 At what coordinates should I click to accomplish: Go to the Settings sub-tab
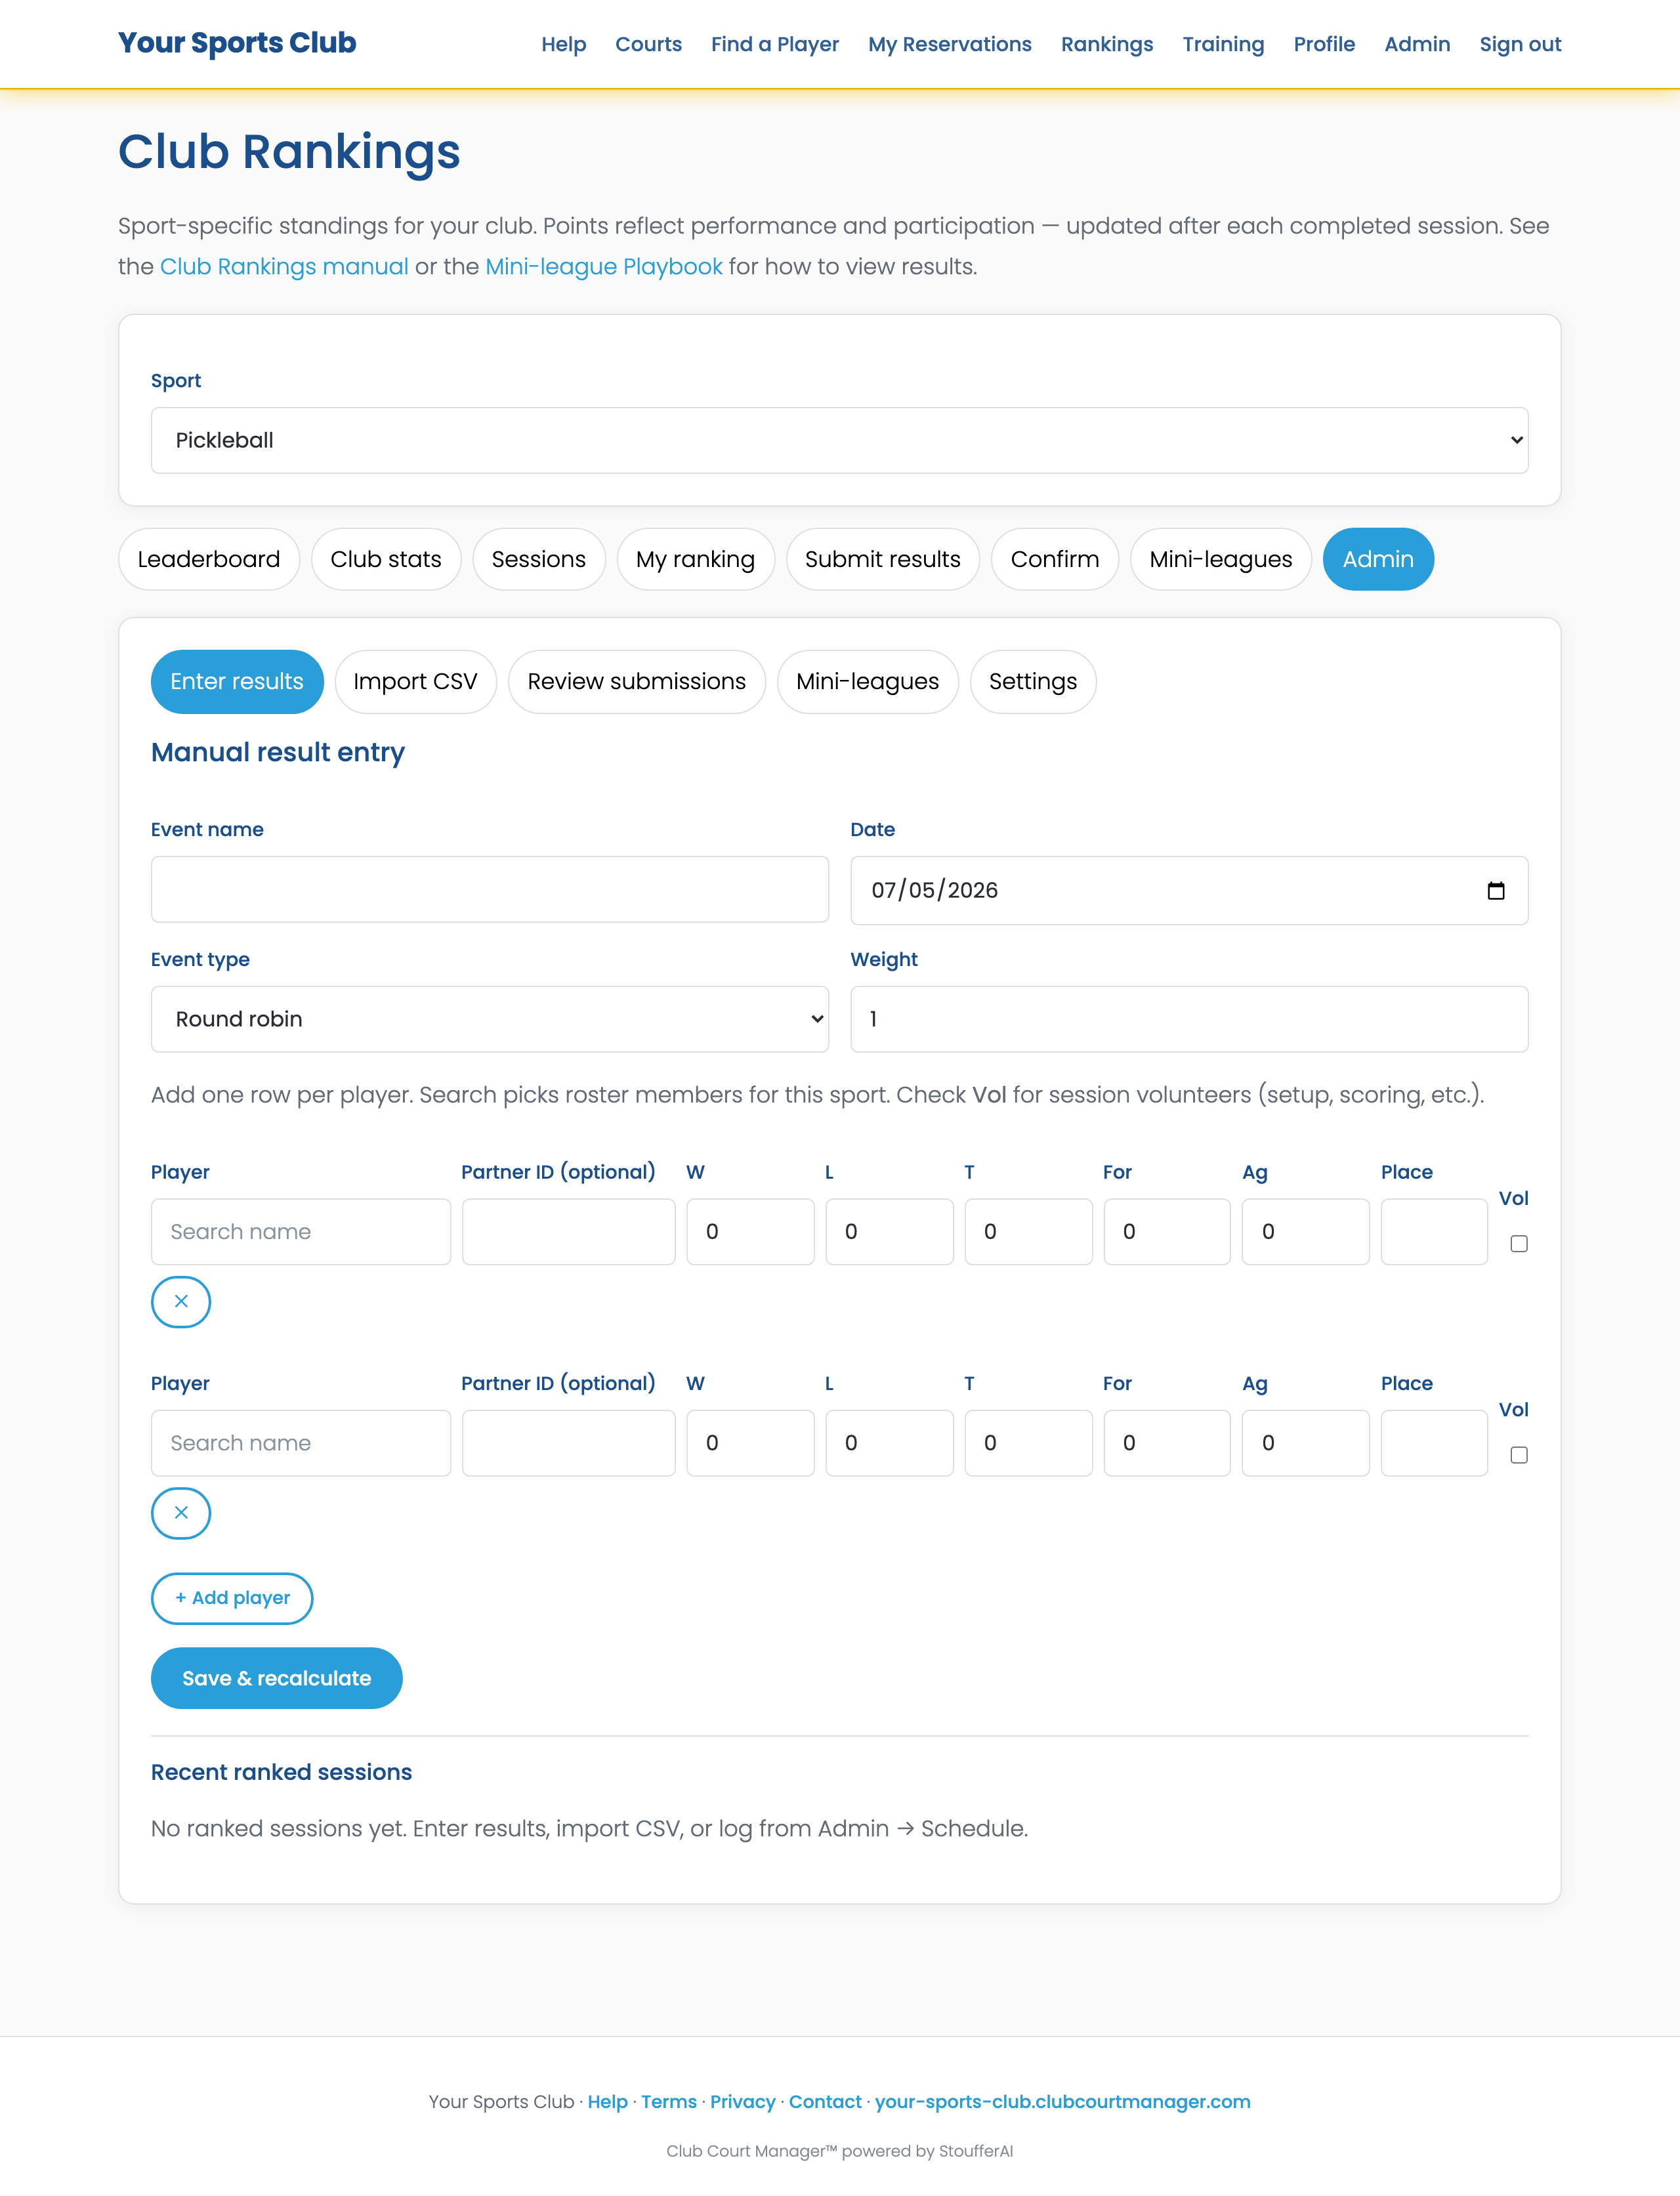pyautogui.click(x=1032, y=681)
